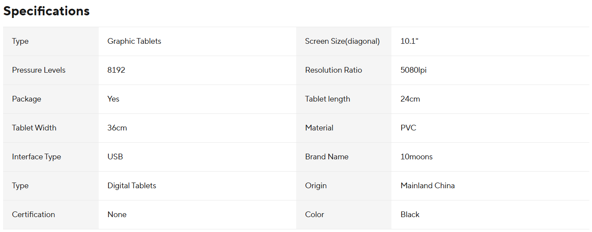Click the Digital Tablets value
This screenshot has width=592, height=232.
(132, 186)
